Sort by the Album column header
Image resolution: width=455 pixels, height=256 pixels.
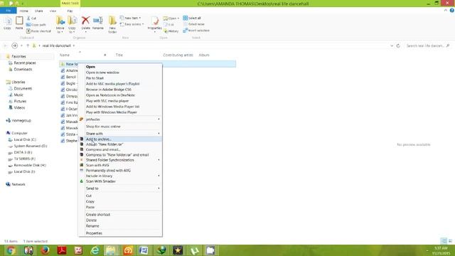(x=204, y=55)
